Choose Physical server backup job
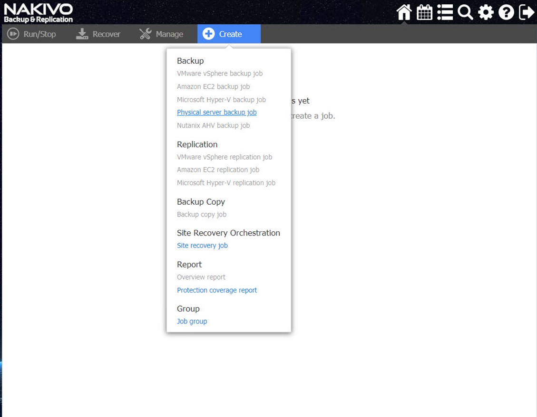The image size is (537, 417). coord(217,112)
